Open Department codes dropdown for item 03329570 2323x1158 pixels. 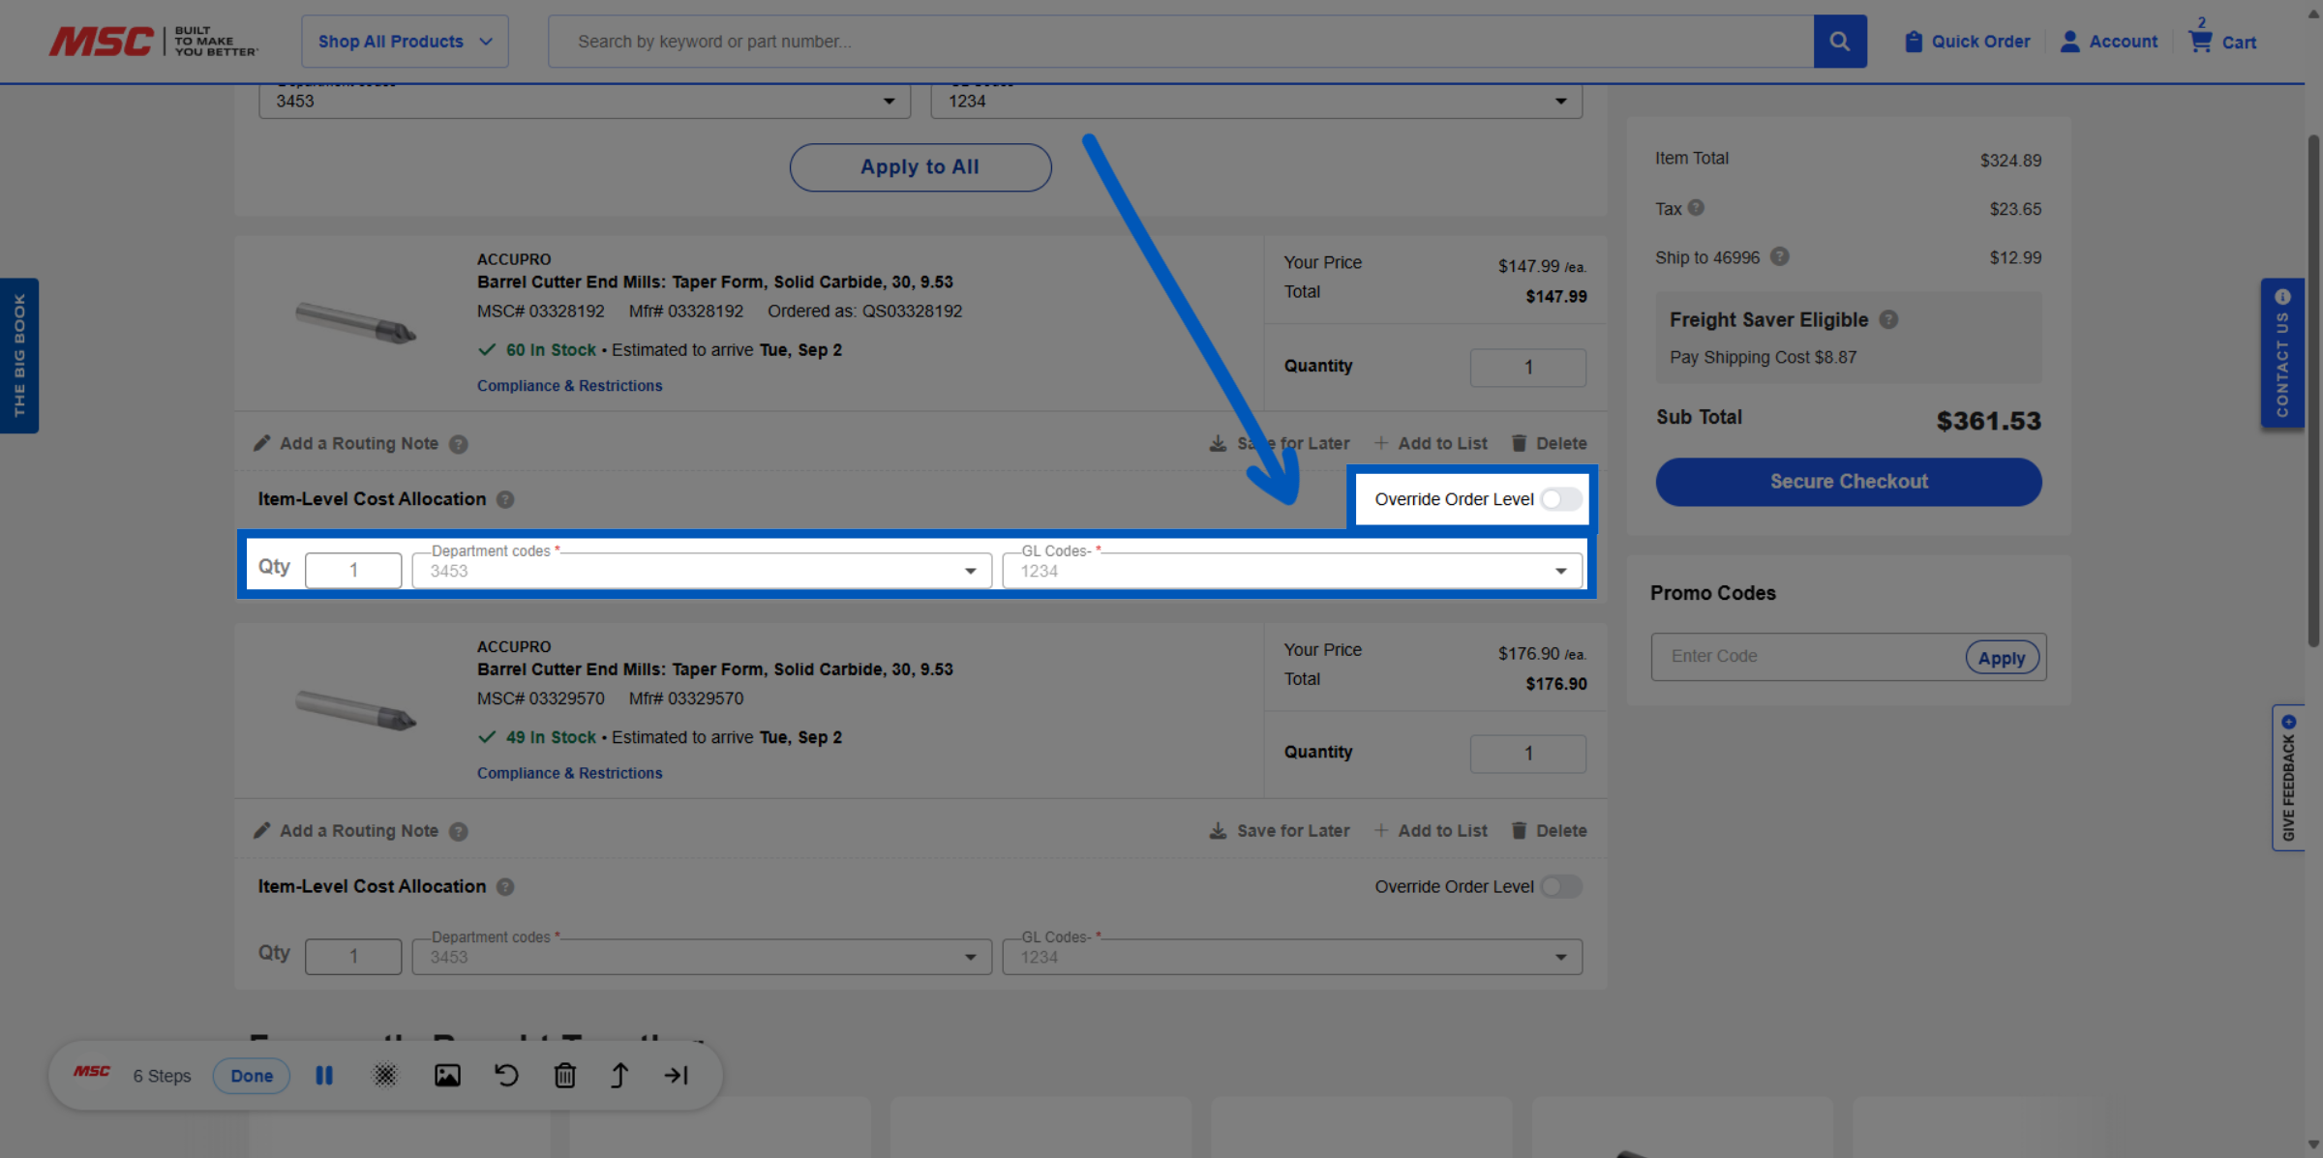(702, 957)
